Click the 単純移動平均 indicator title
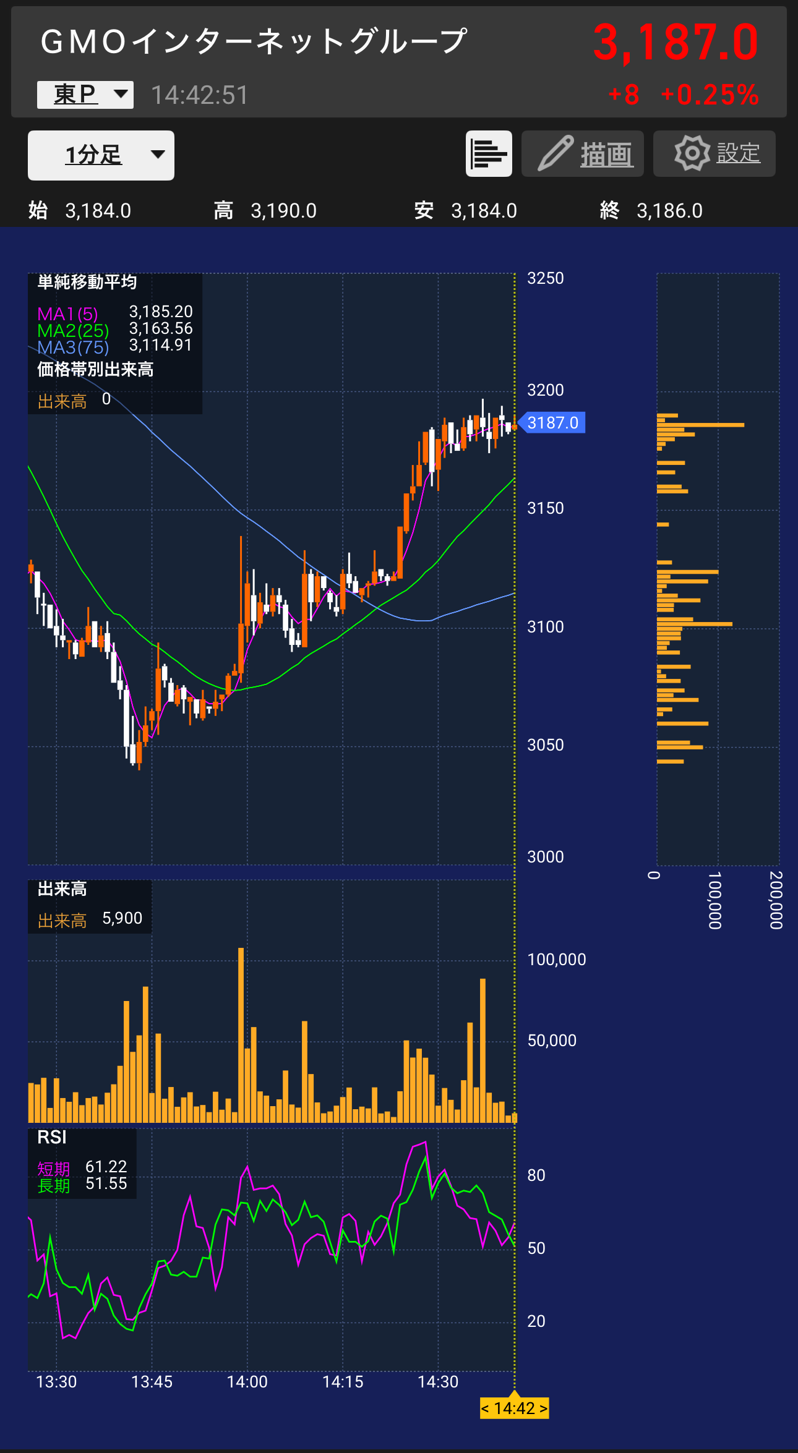Image resolution: width=798 pixels, height=1453 pixels. click(87, 283)
